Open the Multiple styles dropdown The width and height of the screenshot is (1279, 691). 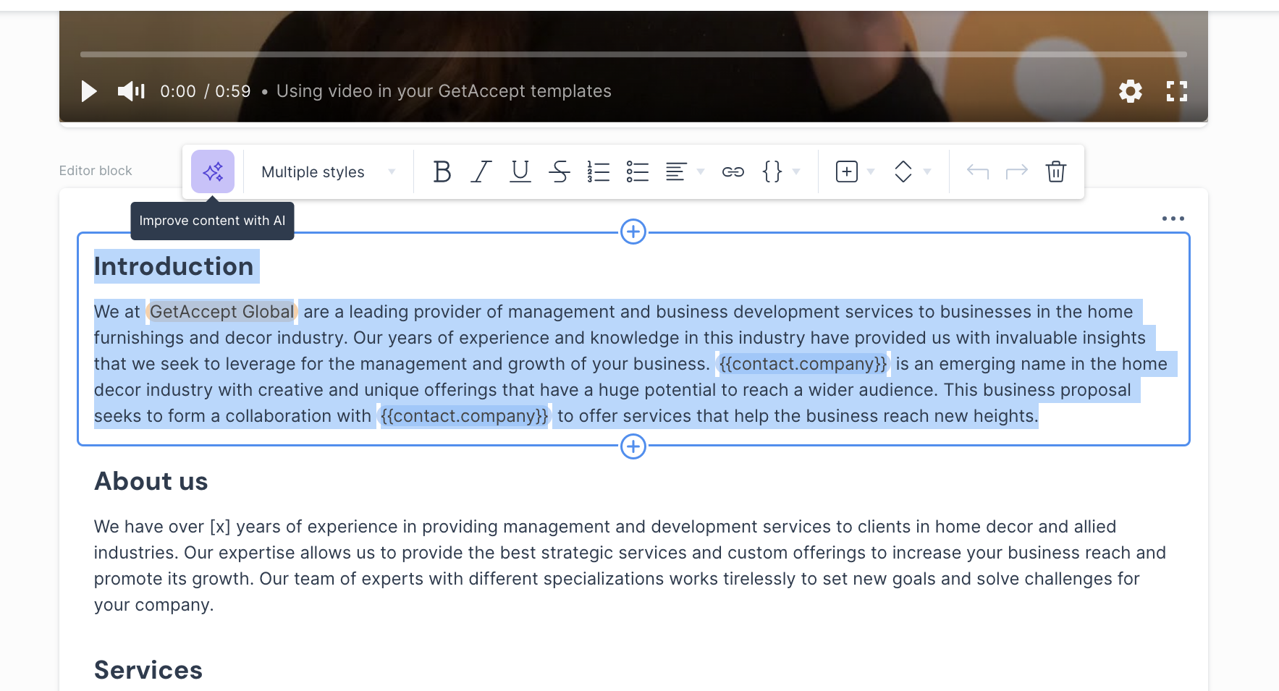[326, 171]
